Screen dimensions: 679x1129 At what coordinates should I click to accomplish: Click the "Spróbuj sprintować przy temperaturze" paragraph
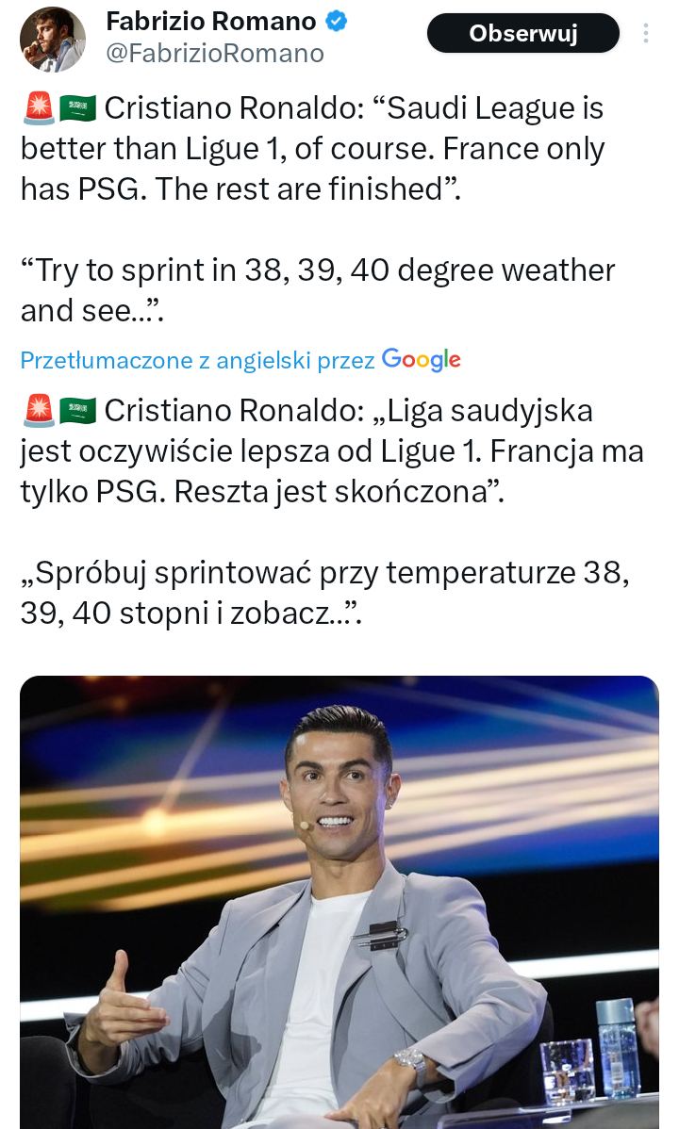pyautogui.click(x=325, y=593)
